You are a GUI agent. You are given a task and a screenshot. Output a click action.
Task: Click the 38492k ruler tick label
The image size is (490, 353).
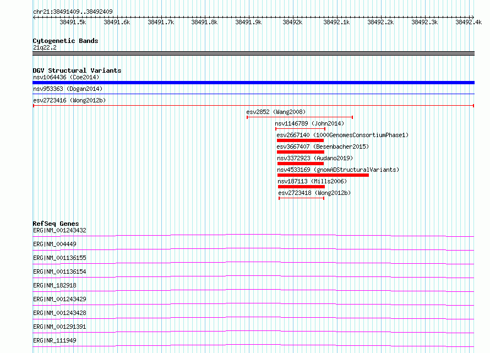point(292,22)
